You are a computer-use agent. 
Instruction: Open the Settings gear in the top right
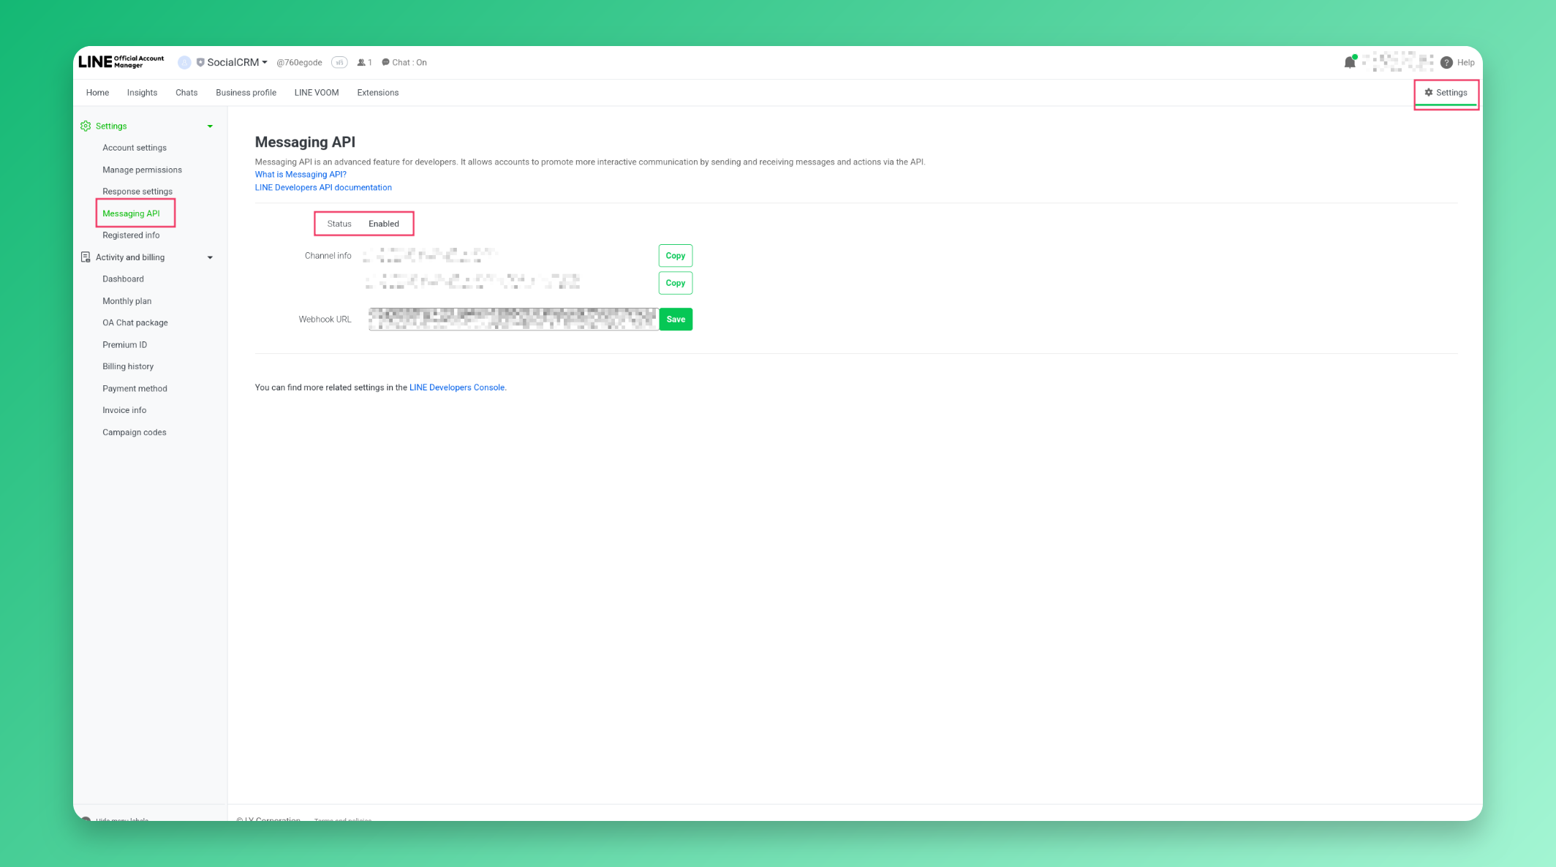[x=1446, y=92]
